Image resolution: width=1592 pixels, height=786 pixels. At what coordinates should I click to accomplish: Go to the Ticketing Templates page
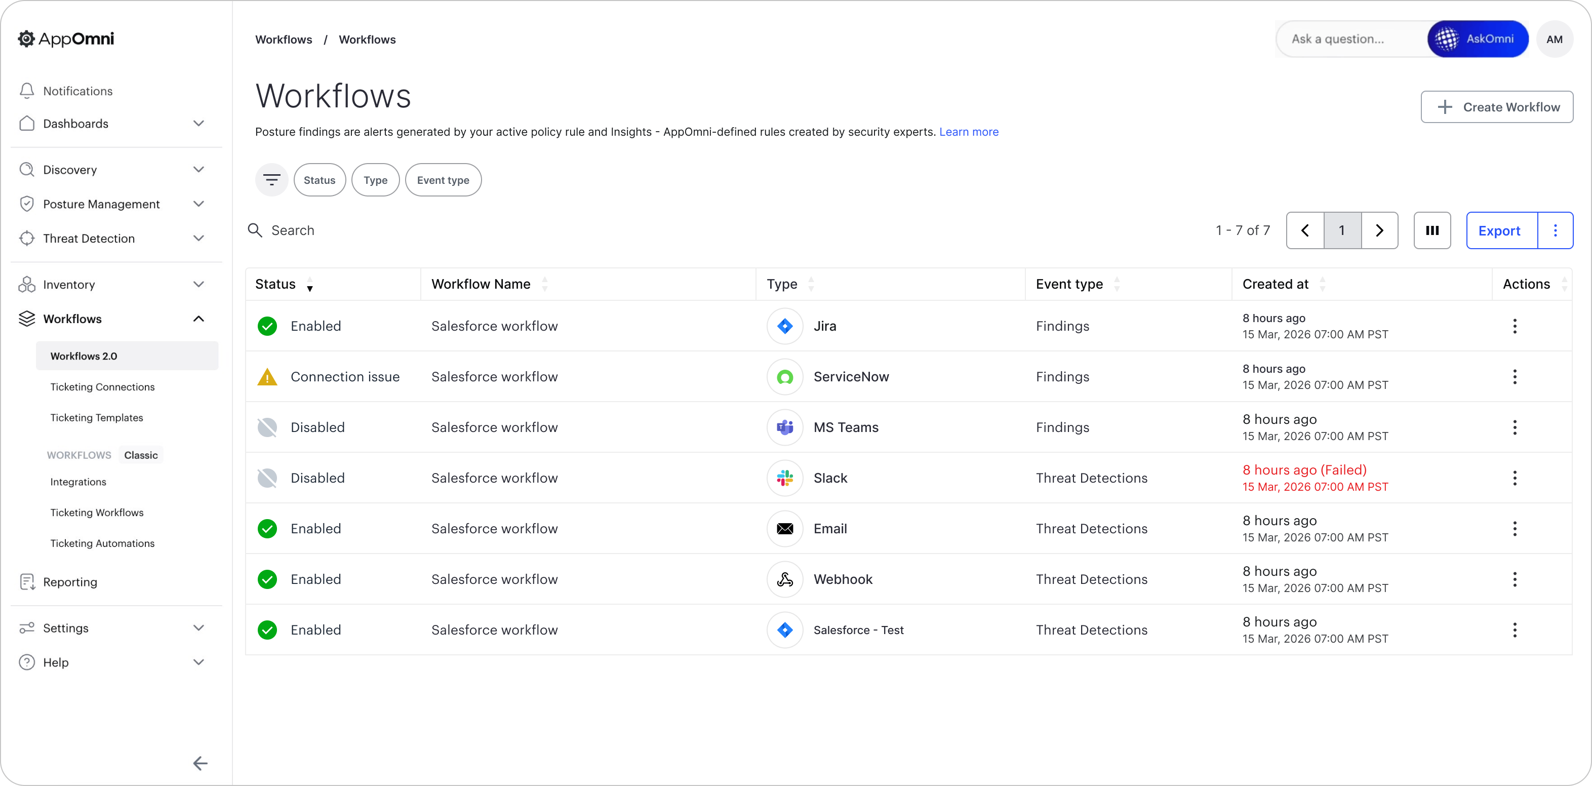96,418
